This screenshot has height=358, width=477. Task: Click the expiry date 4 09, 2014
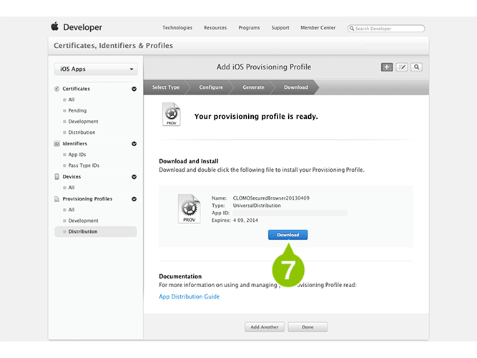(x=245, y=221)
